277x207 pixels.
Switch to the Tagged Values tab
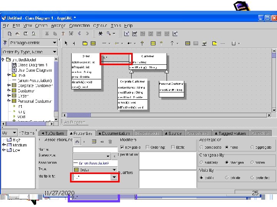click(x=230, y=133)
